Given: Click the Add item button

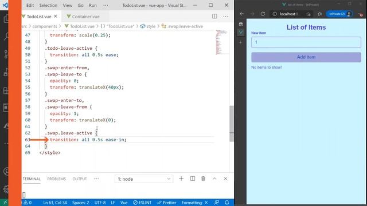Looking at the screenshot, I should click(306, 57).
